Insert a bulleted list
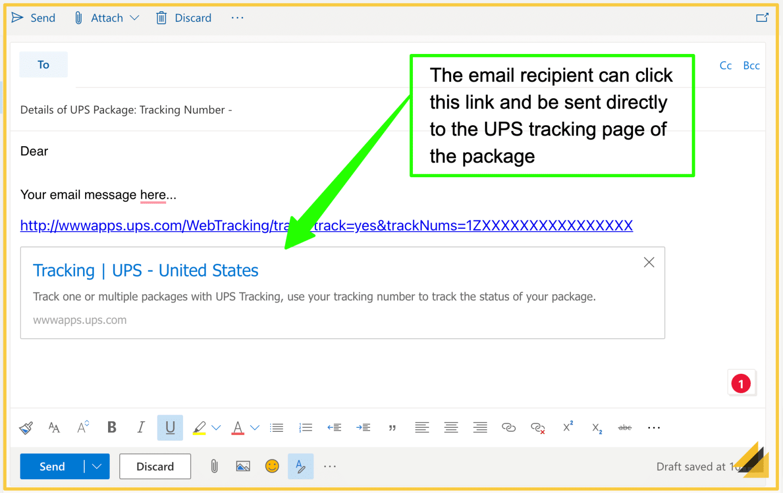 coord(277,428)
